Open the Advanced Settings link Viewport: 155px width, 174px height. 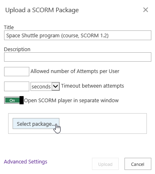point(26,161)
